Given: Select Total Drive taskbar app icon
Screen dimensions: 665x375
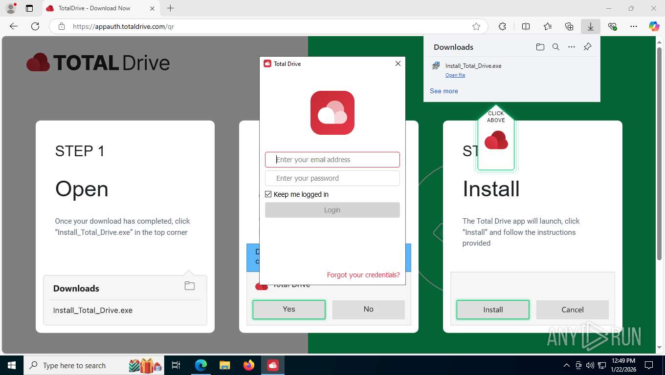Looking at the screenshot, I should coord(273,365).
